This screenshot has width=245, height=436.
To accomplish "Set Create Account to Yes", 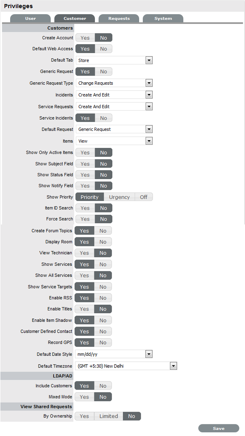I will coord(85,38).
